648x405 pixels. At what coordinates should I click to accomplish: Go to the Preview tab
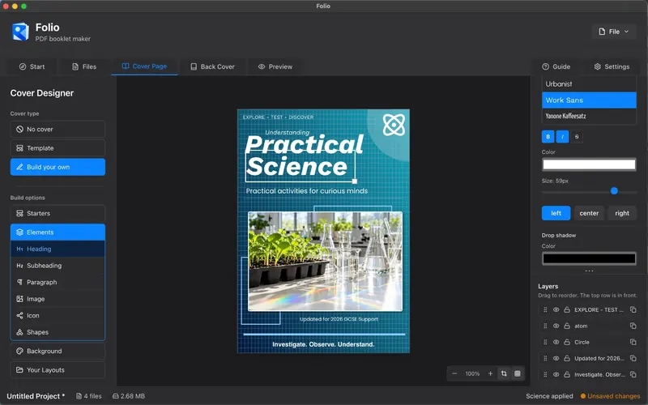275,66
